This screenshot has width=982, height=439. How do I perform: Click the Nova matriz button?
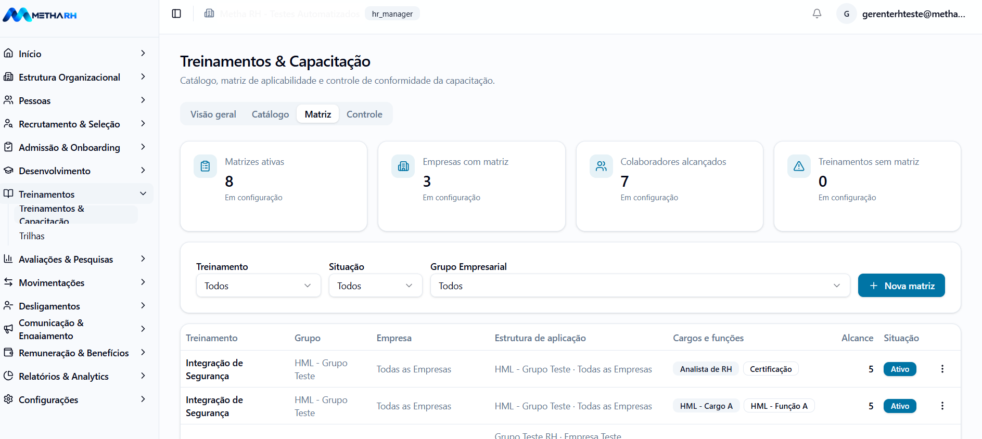(901, 286)
